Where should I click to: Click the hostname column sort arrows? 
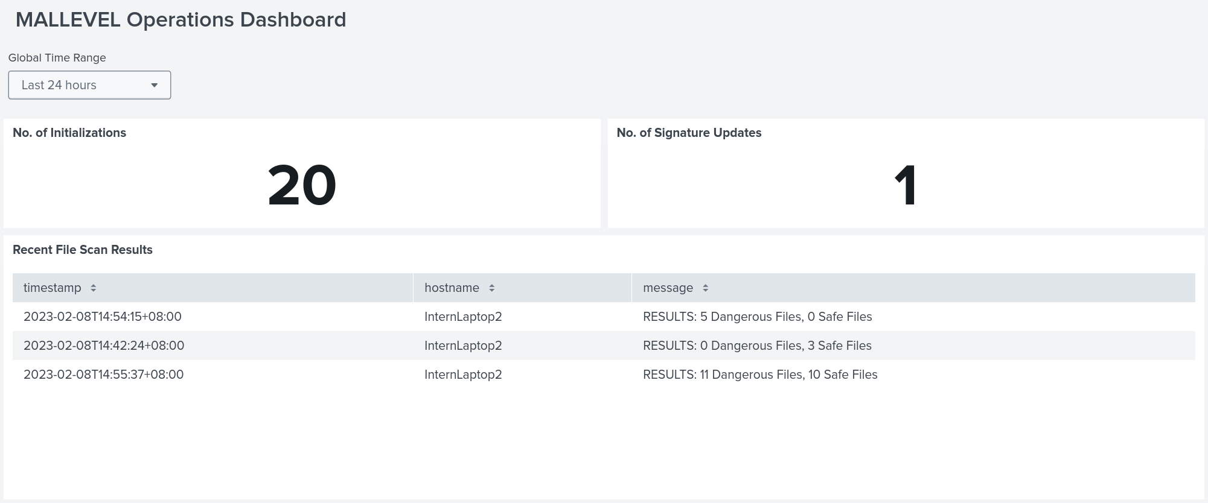[x=491, y=288]
